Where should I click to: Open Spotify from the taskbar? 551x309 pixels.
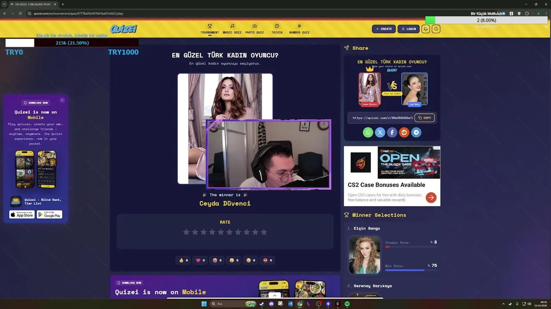pos(347,304)
